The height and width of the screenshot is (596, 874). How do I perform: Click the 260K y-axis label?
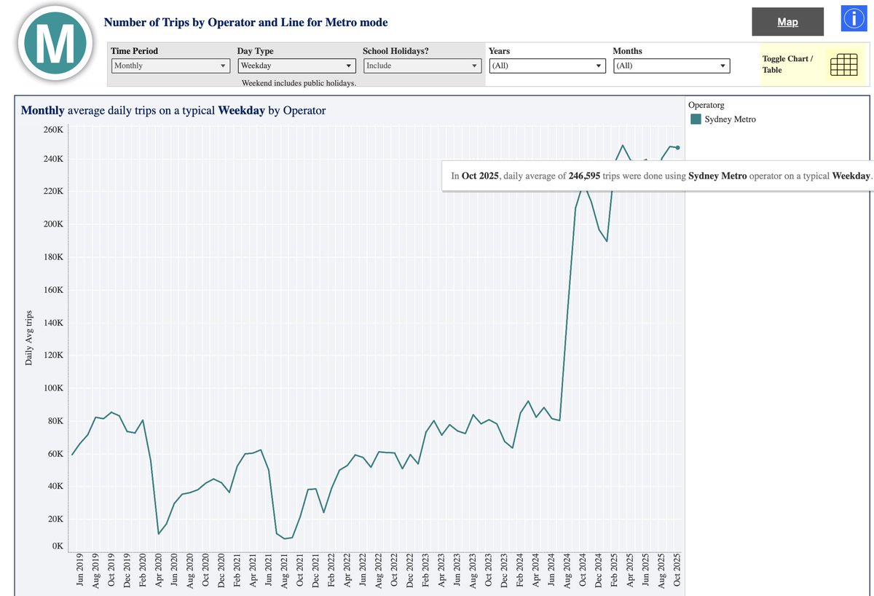53,130
